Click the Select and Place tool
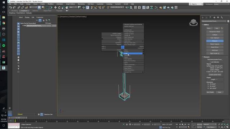 67,7
